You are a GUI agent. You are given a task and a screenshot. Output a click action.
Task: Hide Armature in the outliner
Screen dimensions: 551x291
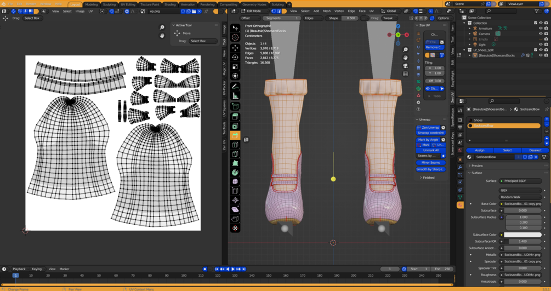coord(541,28)
